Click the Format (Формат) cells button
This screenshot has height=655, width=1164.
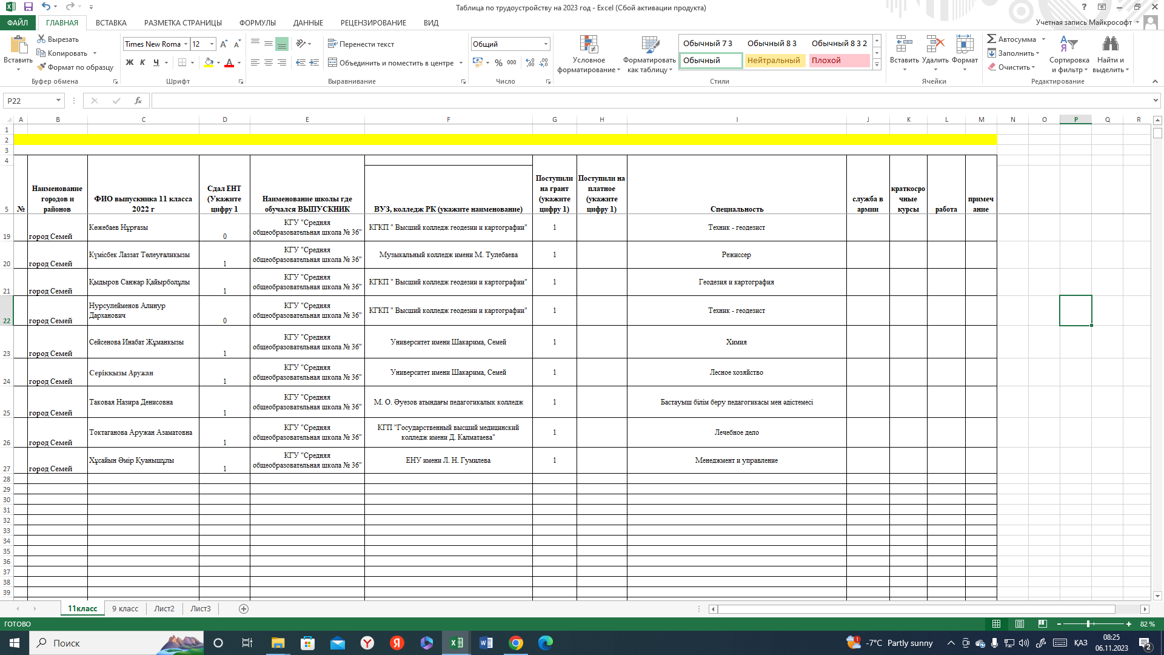pyautogui.click(x=965, y=53)
